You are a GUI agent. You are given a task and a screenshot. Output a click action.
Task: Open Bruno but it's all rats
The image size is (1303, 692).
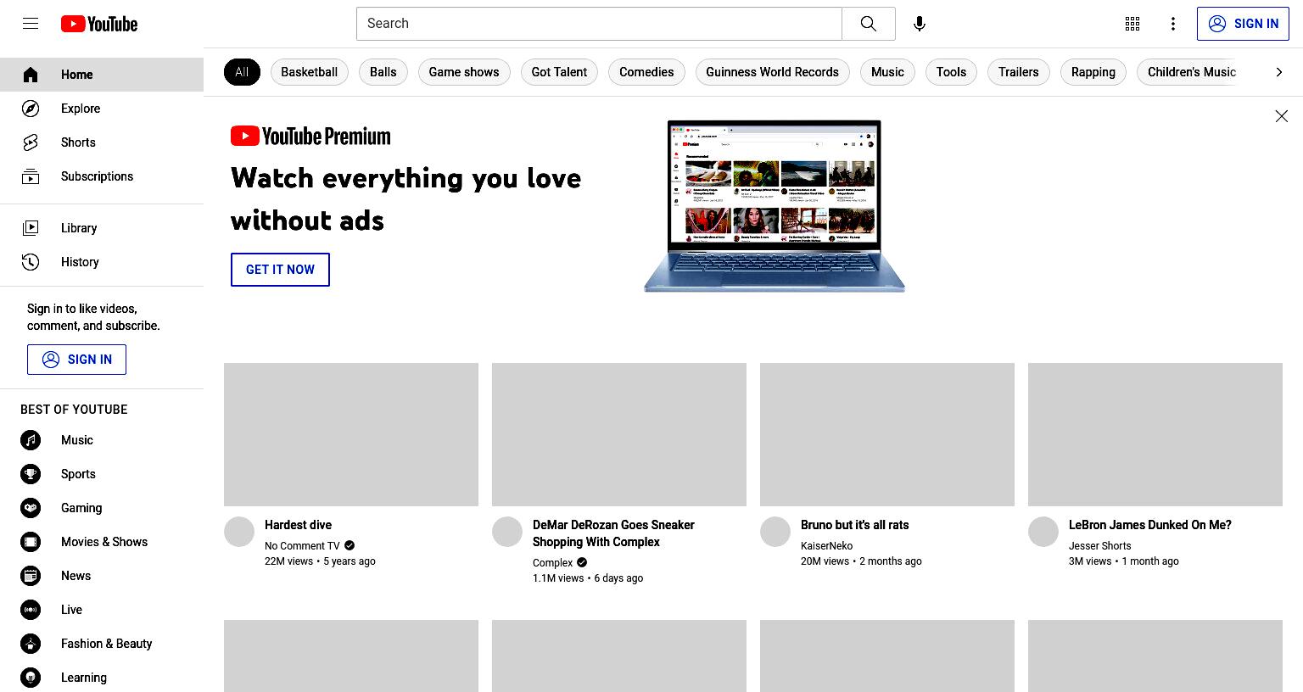coord(855,525)
